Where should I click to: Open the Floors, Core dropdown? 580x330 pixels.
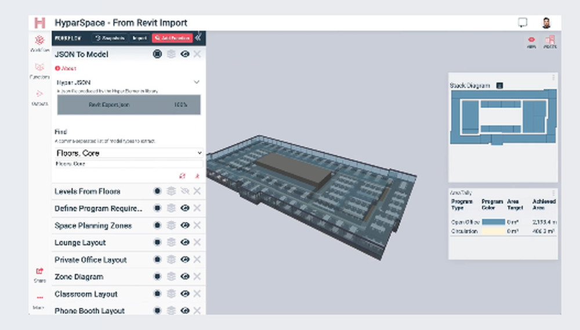pyautogui.click(x=129, y=153)
